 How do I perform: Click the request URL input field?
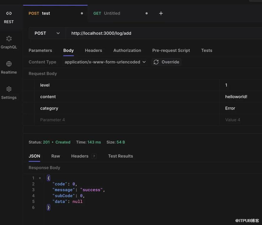point(162,33)
